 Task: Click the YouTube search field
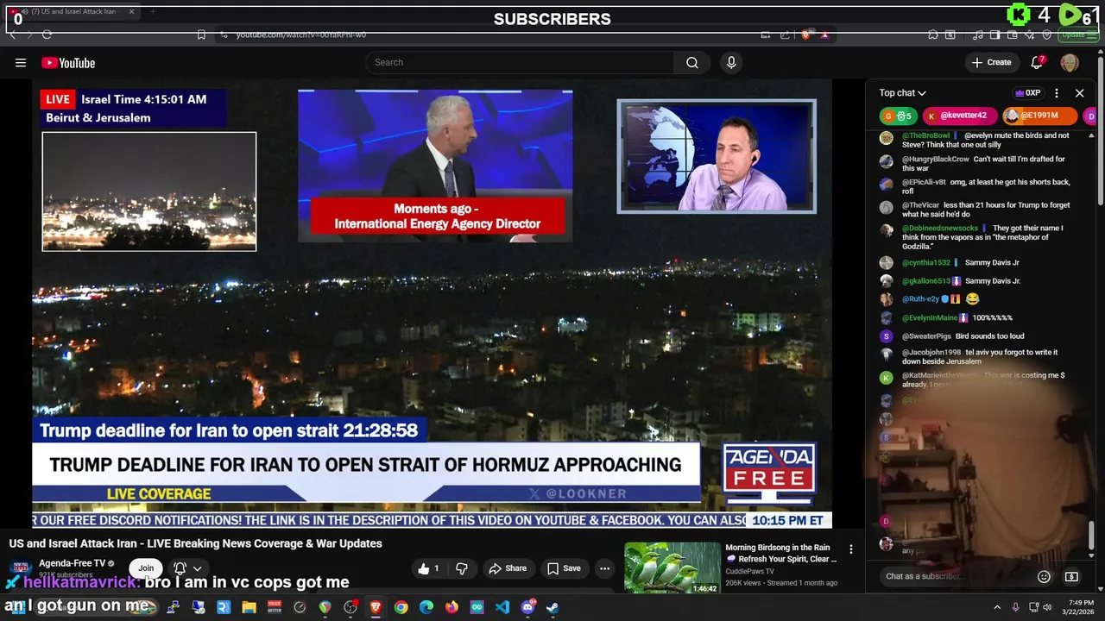click(x=521, y=62)
